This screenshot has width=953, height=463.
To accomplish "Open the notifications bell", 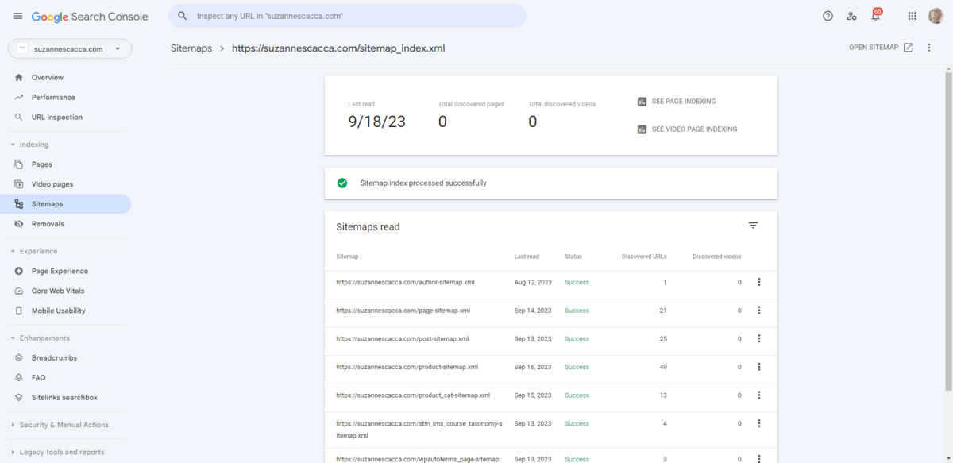I will coord(875,16).
